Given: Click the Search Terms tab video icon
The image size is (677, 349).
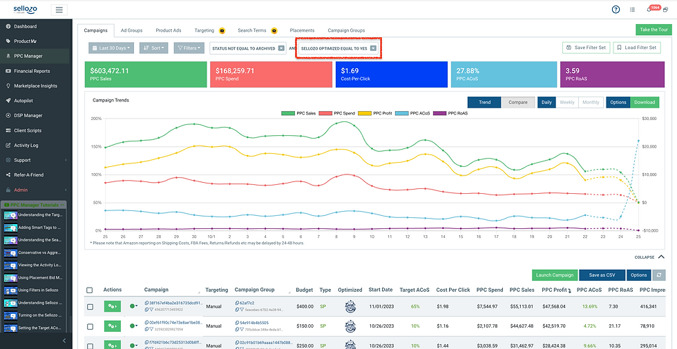Looking at the screenshot, I should 274,30.
